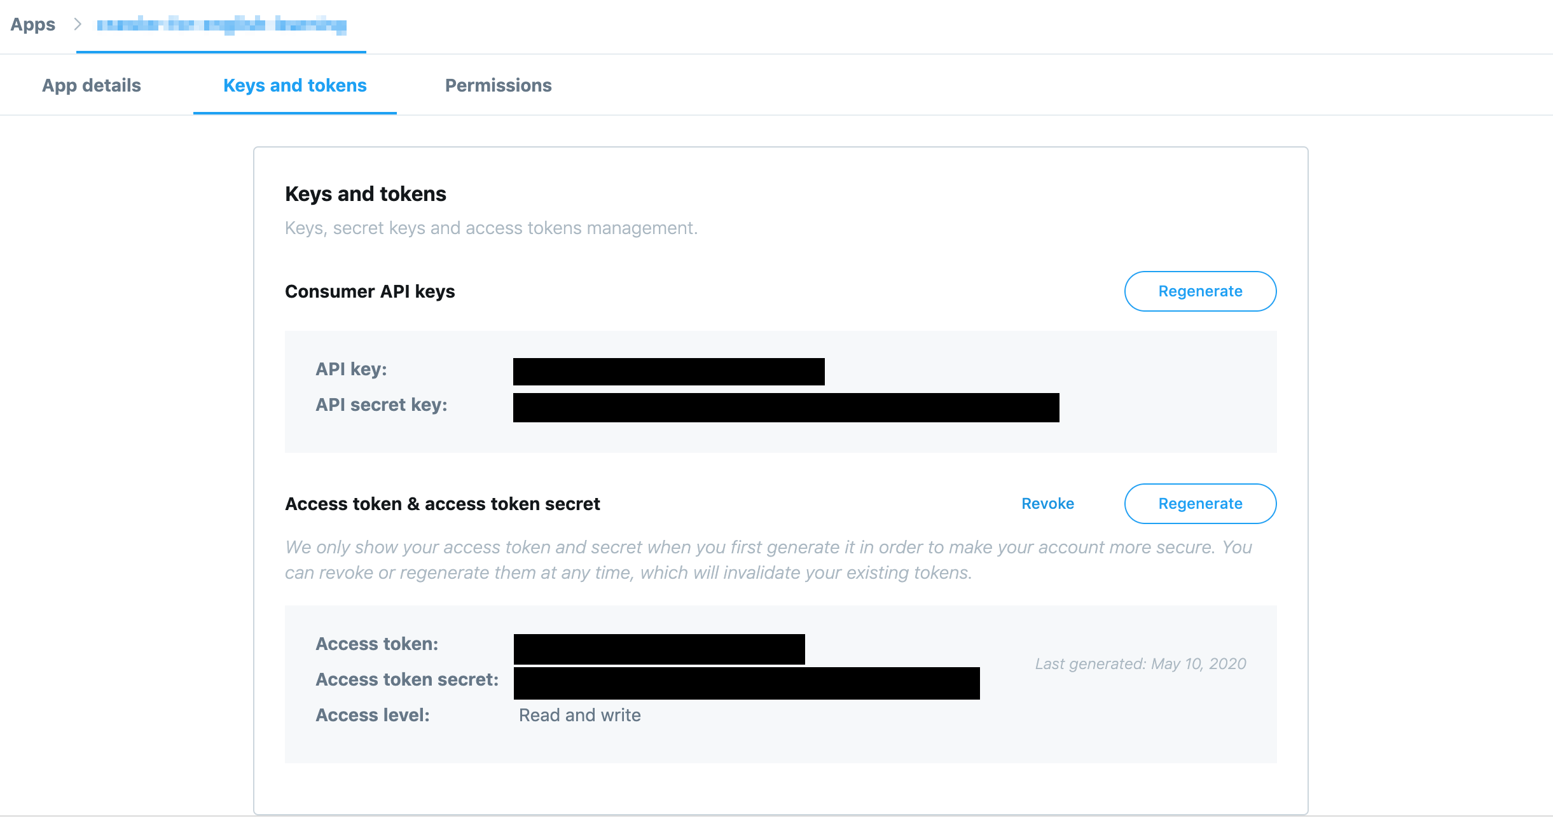
Task: Click the Keys and tokens section heading
Action: pyautogui.click(x=366, y=193)
